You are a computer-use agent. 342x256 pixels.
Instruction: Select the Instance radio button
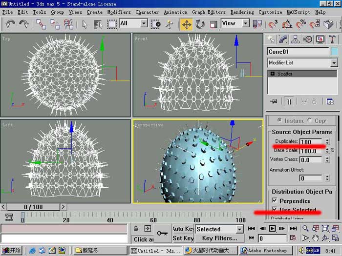pos(279,120)
